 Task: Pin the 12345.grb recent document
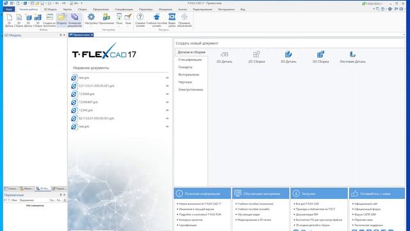point(167,110)
